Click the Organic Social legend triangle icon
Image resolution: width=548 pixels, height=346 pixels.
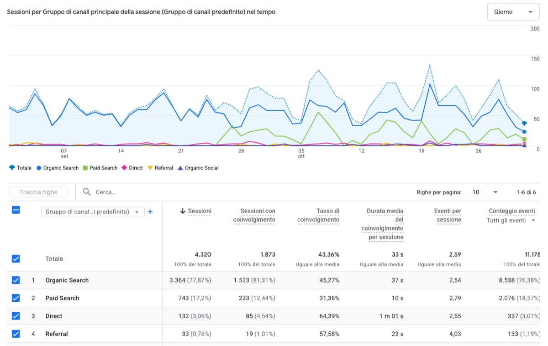pos(180,168)
